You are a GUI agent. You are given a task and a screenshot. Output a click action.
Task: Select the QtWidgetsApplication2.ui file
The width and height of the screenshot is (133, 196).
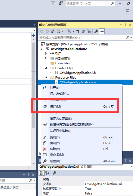[78, 82]
